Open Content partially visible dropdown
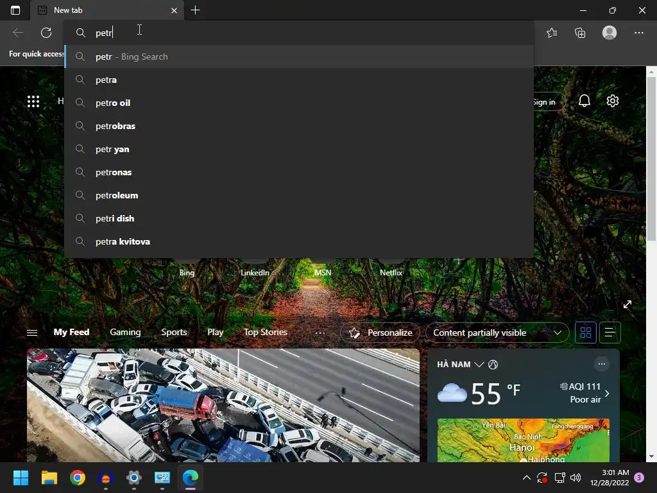The width and height of the screenshot is (657, 493). 497,333
